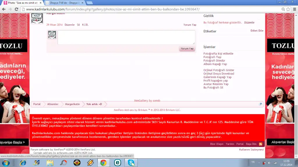
Task: Click the Yorum Yap link beside K.İ.B.
Action: [x=190, y=25]
